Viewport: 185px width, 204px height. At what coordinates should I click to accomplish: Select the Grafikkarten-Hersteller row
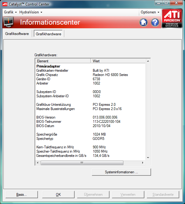(90, 71)
